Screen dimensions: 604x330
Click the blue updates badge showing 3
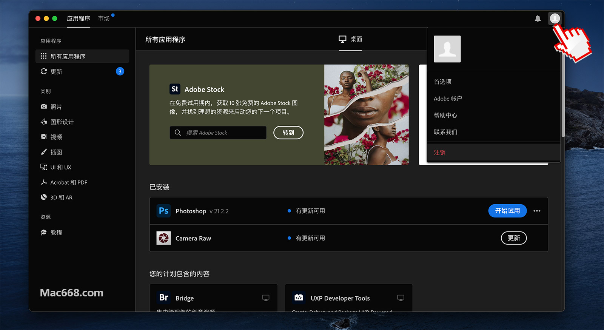tap(120, 71)
